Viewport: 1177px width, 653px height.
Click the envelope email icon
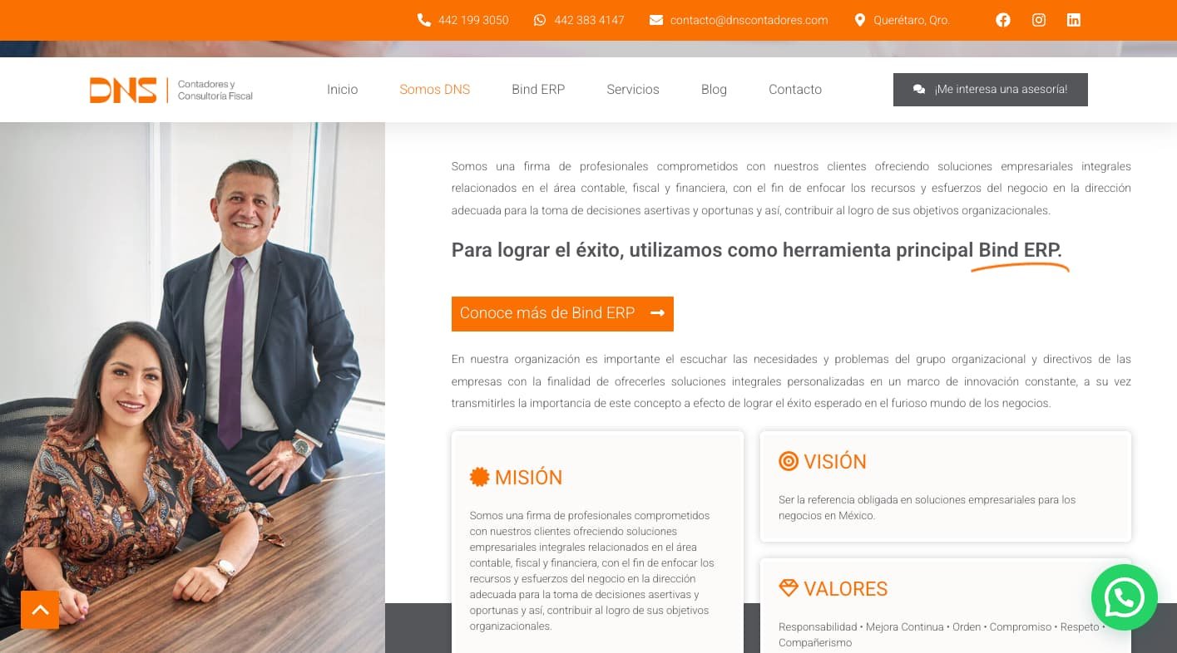[x=656, y=20]
